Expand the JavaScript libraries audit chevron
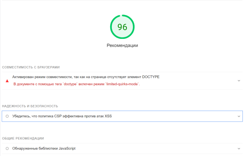 [x=239, y=149]
